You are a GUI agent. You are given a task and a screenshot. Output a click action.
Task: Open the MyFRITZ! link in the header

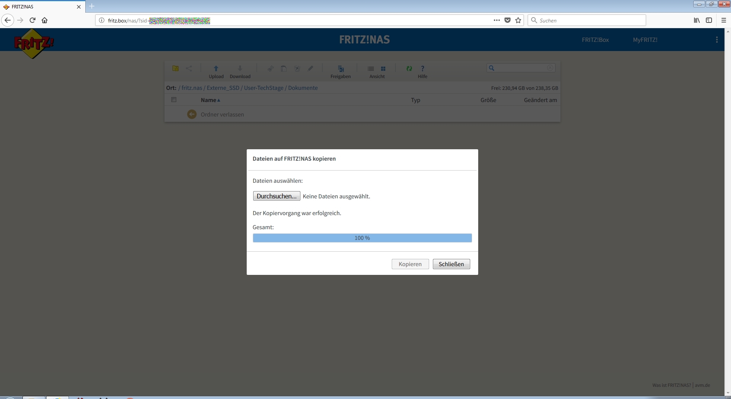click(645, 40)
